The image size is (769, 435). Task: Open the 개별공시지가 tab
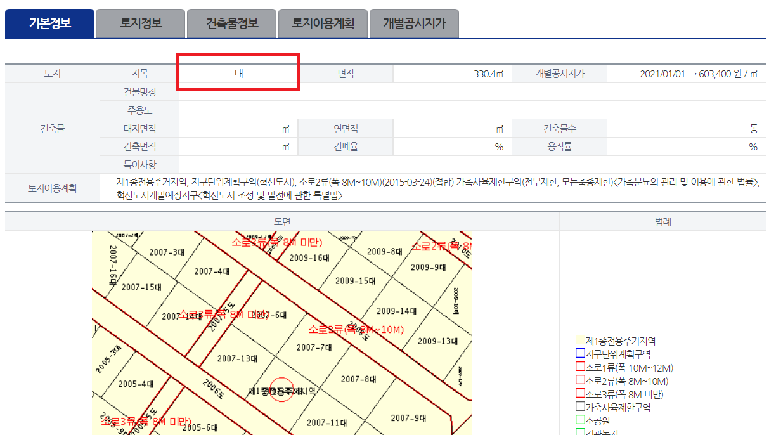[414, 23]
